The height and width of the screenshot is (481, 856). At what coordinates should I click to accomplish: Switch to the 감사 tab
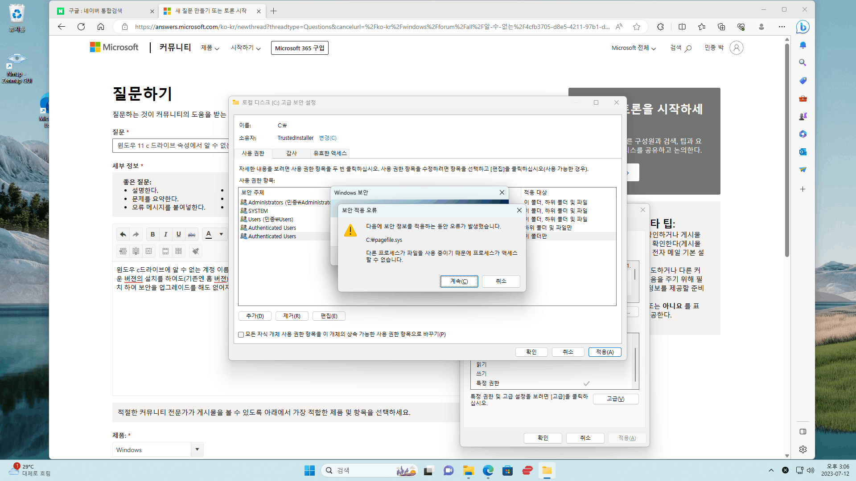coord(292,153)
